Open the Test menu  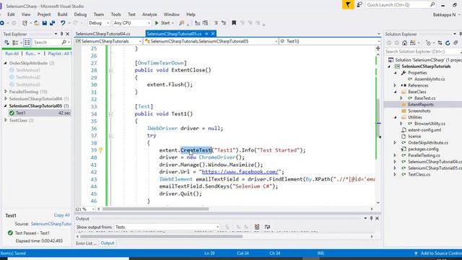[x=131, y=14]
